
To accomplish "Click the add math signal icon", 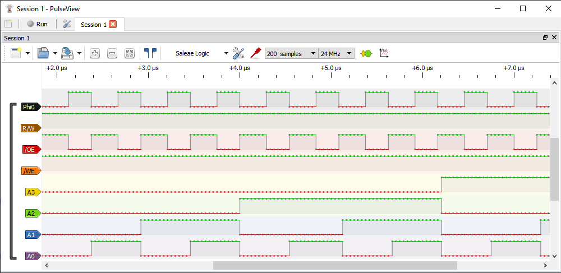I will pos(384,53).
